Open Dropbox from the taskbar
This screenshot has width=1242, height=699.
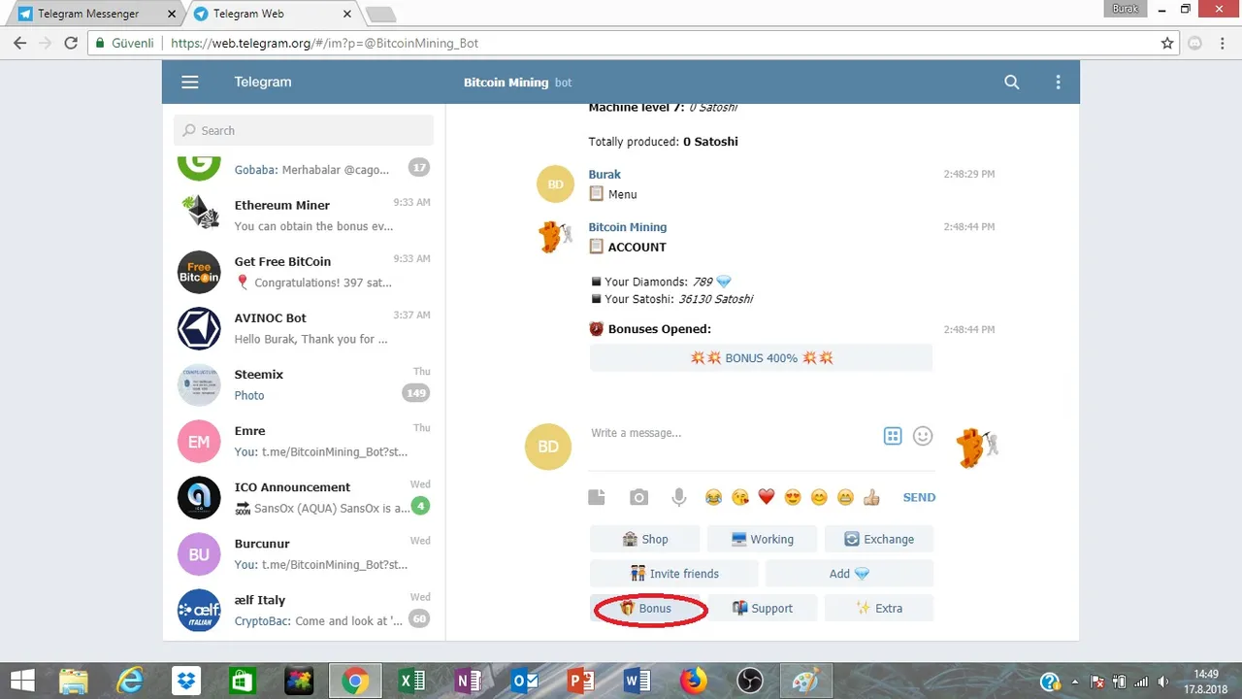pyautogui.click(x=186, y=682)
